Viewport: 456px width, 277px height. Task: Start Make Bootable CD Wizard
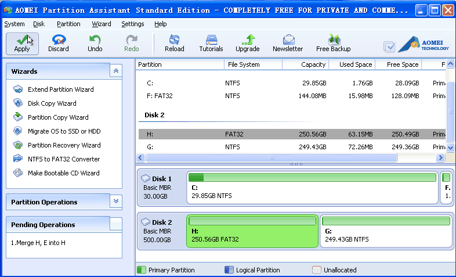tap(56, 173)
